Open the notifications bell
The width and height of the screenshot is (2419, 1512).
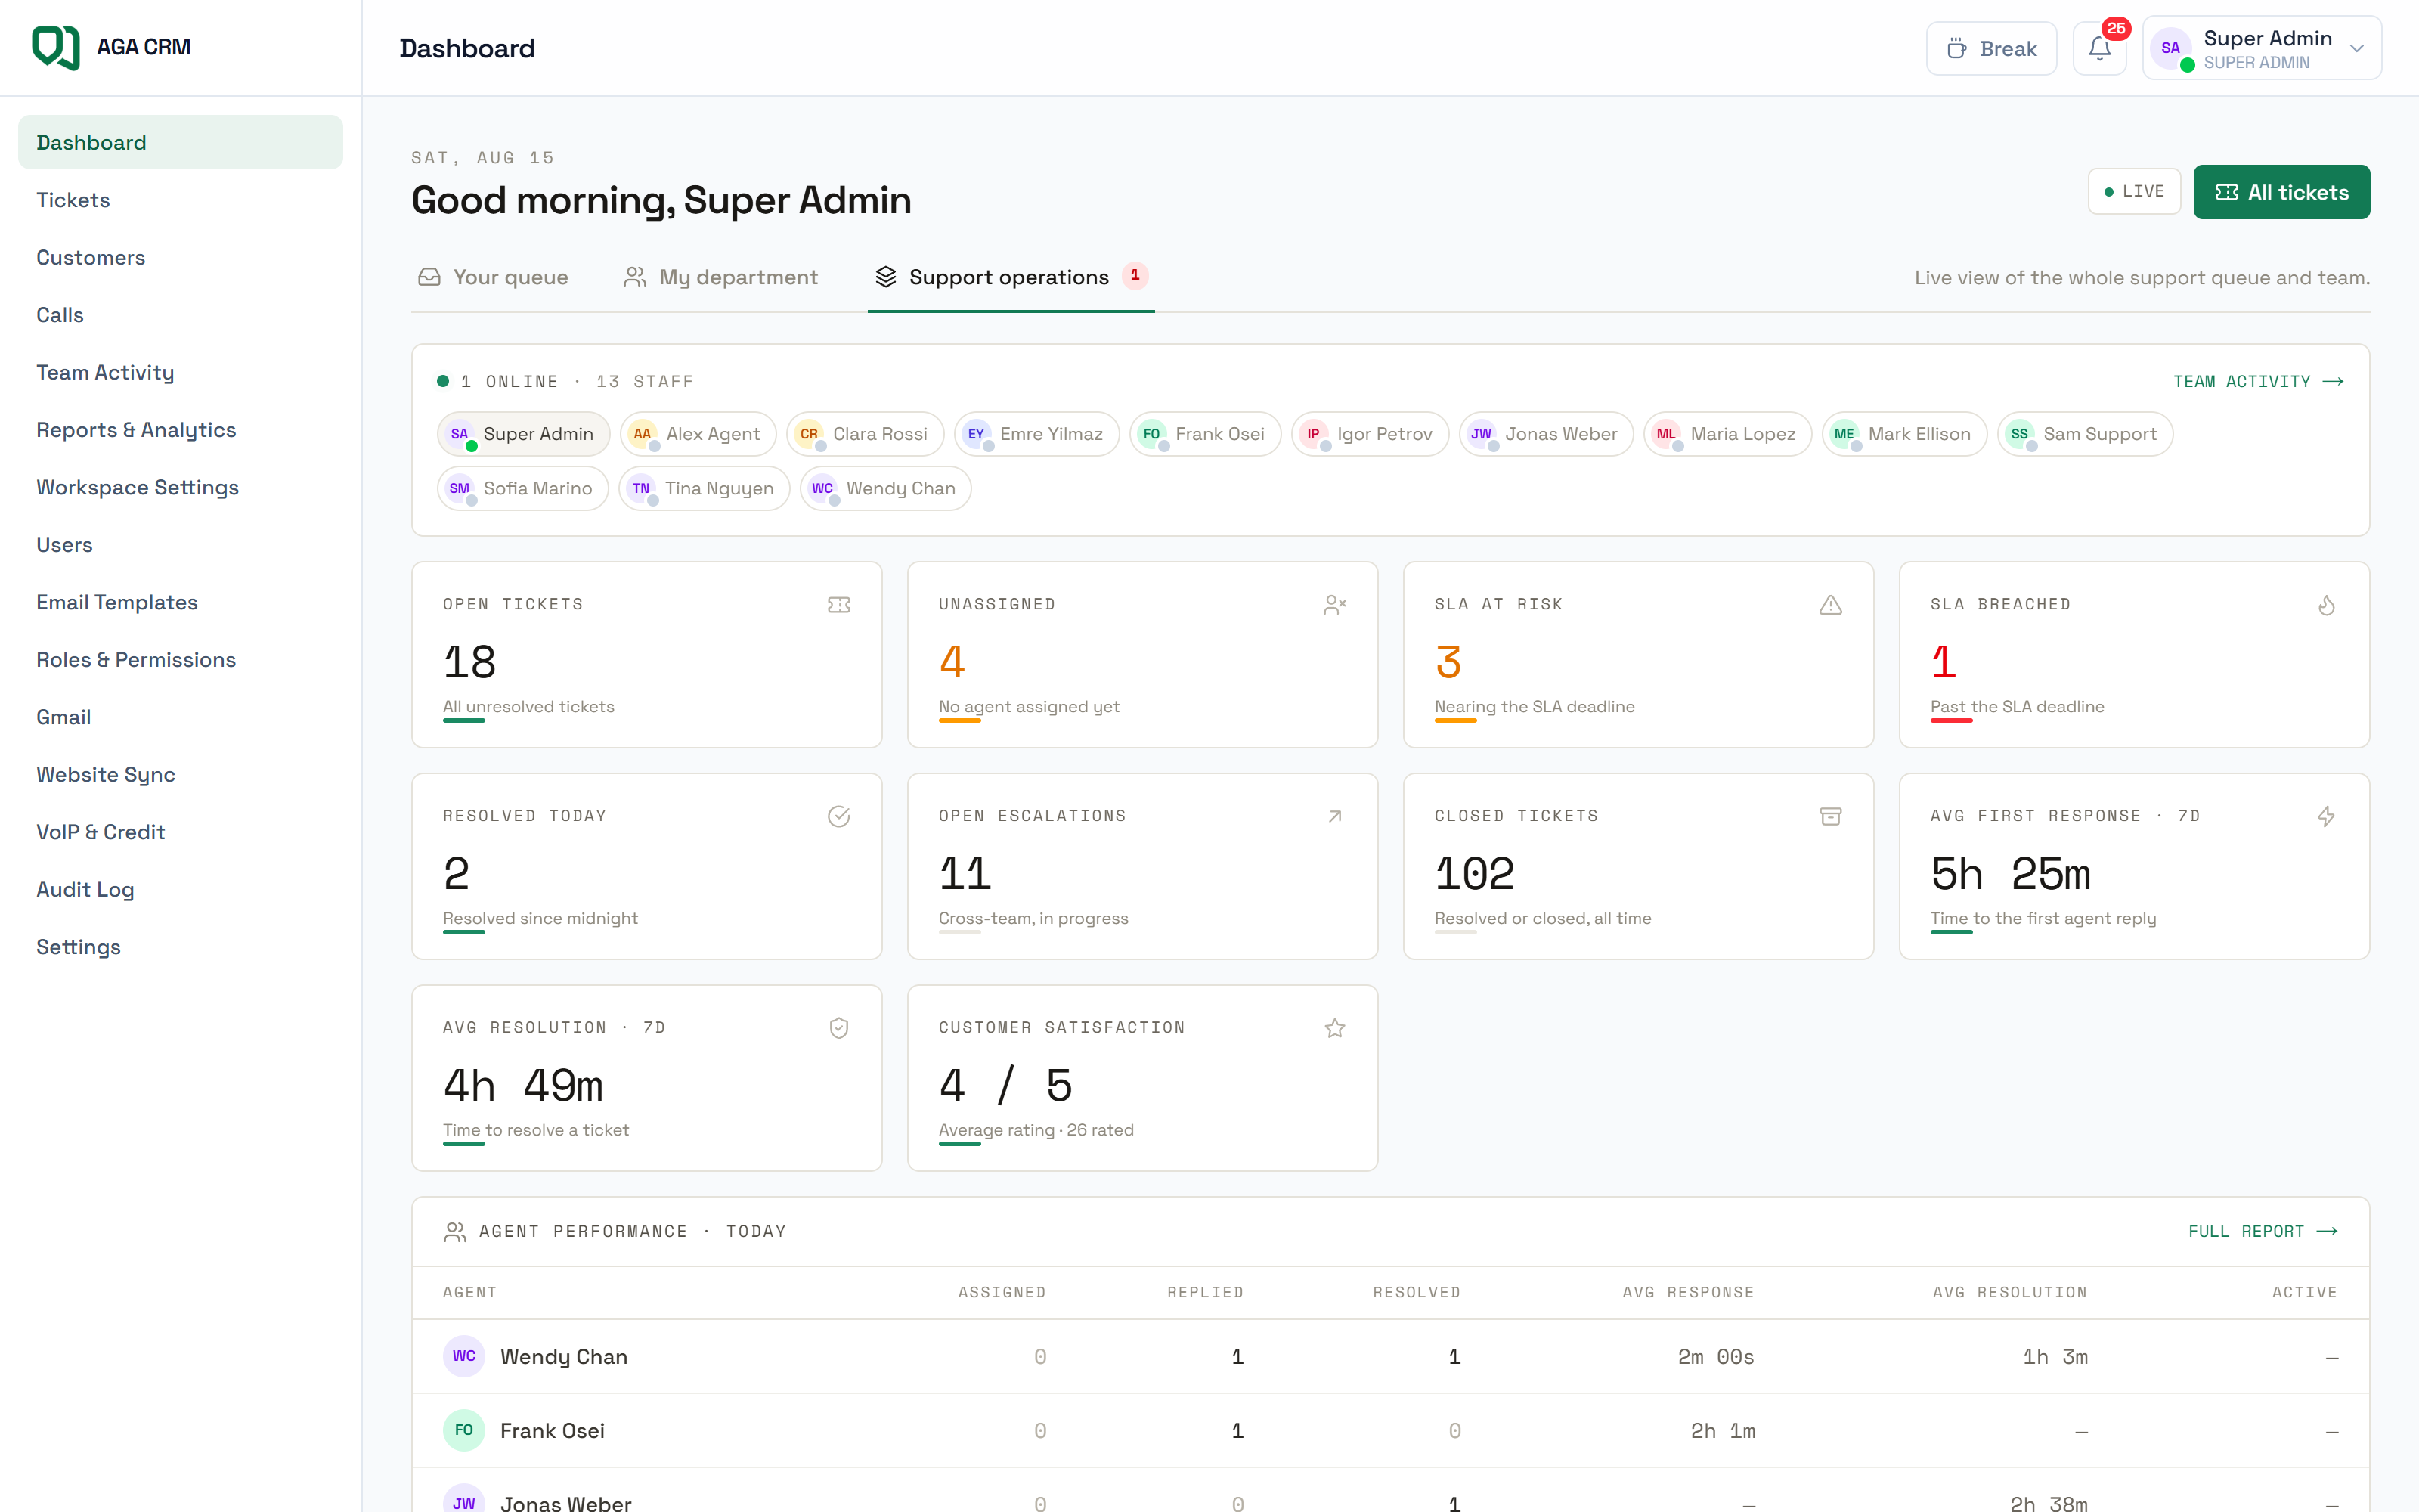pyautogui.click(x=2099, y=48)
